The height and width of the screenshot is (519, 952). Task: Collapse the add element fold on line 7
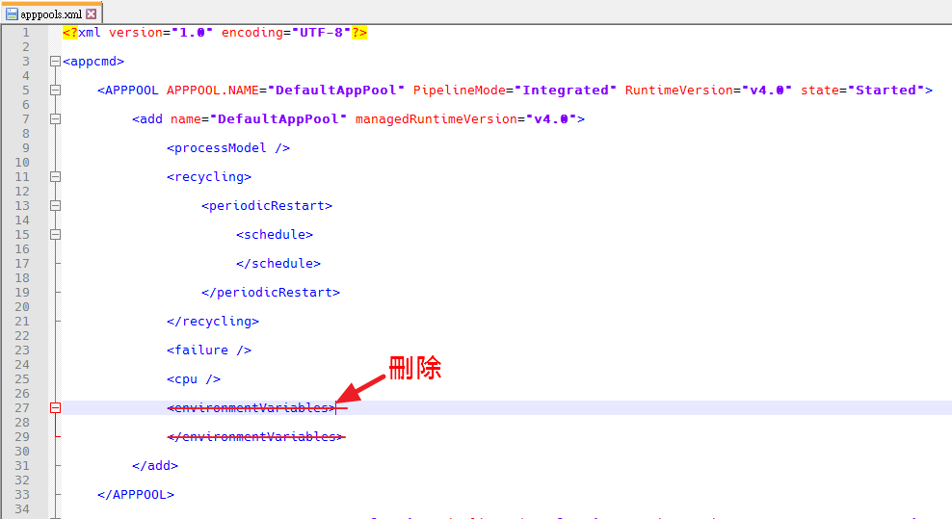pos(55,119)
